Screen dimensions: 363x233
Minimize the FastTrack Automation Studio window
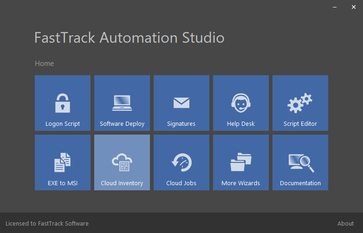point(335,7)
